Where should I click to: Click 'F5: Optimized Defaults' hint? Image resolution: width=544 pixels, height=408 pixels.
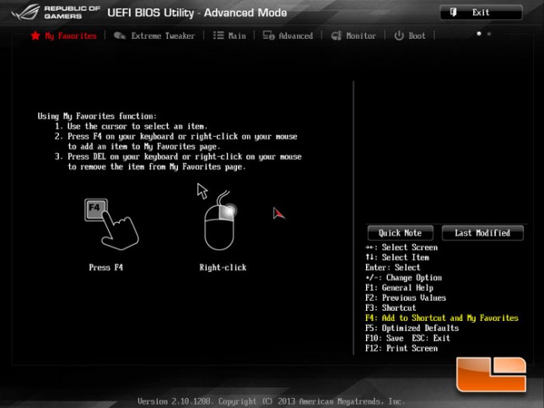point(412,328)
